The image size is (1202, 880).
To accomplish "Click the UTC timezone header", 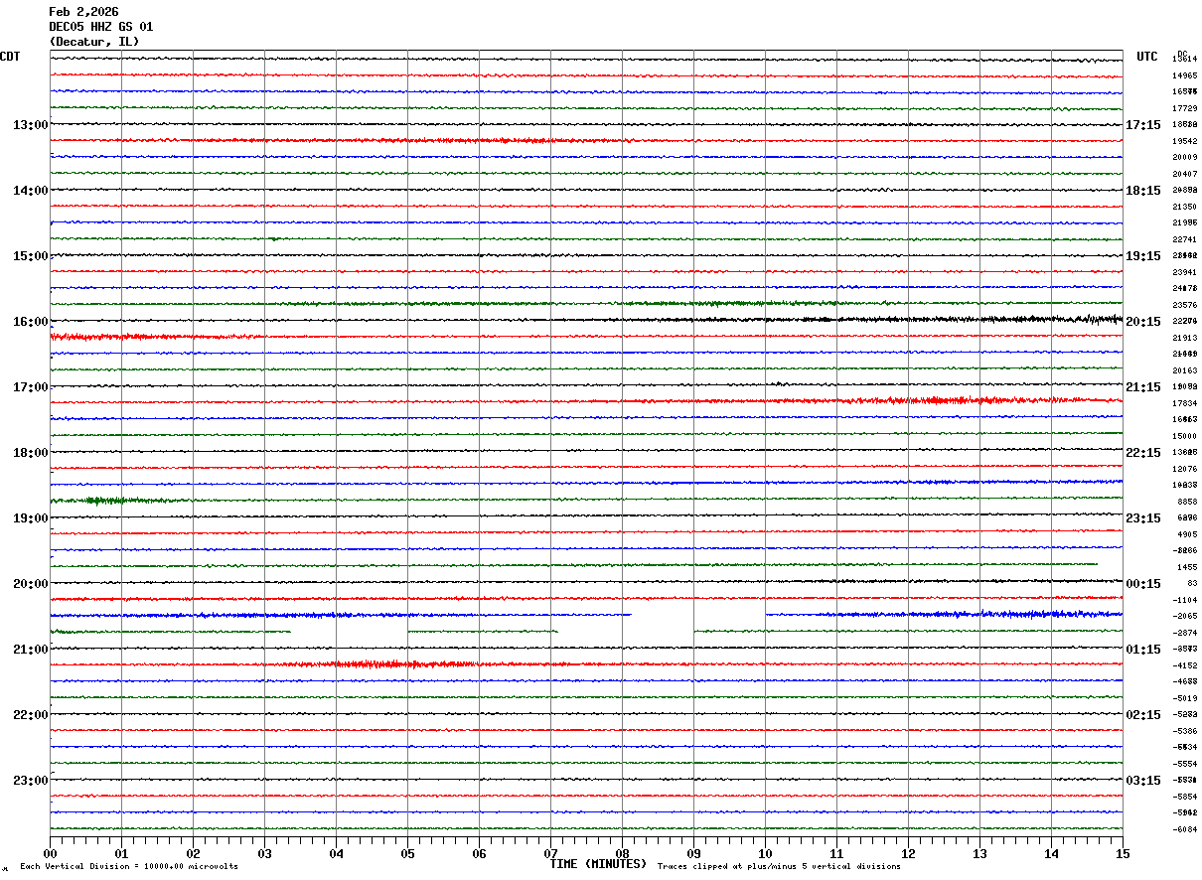I will [x=1147, y=57].
